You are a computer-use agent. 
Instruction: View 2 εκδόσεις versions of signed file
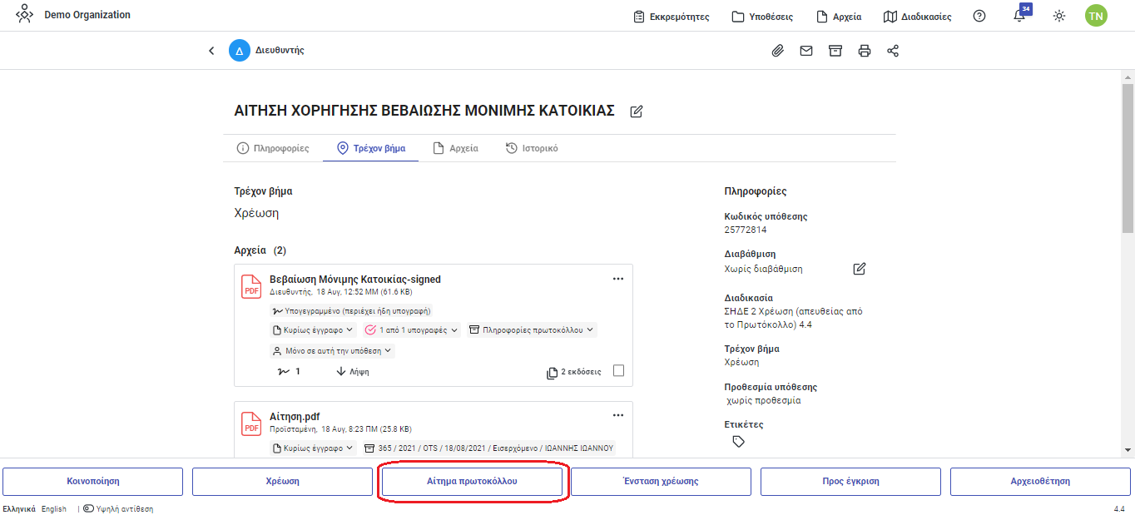click(x=574, y=372)
